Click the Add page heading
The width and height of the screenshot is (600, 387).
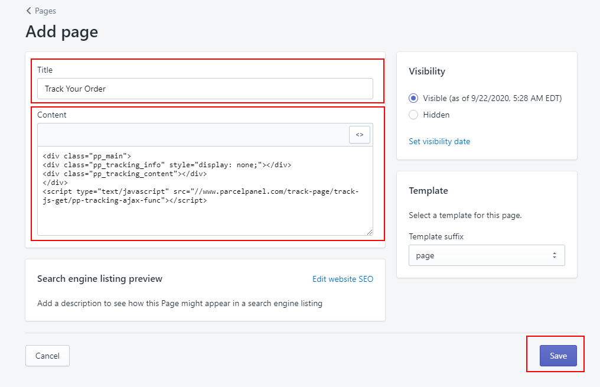(x=62, y=31)
